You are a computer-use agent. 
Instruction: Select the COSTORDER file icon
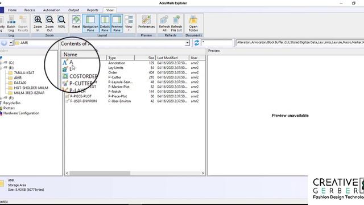pyautogui.click(x=65, y=76)
